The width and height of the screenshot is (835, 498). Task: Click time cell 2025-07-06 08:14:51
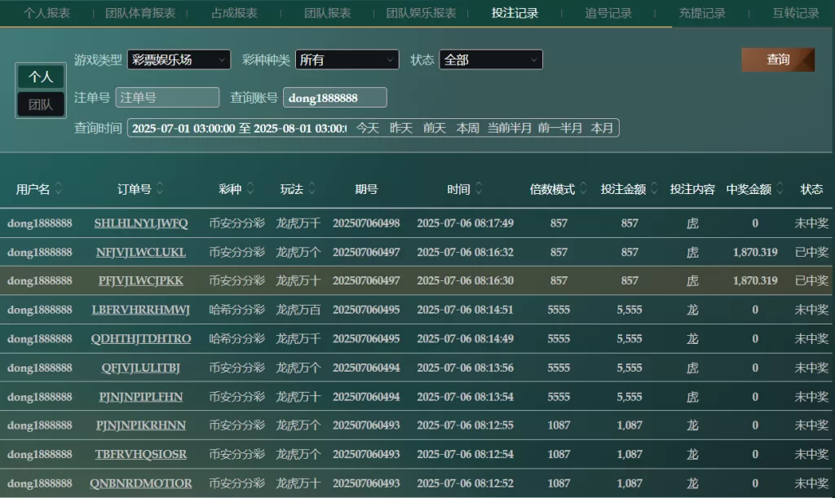pyautogui.click(x=466, y=310)
